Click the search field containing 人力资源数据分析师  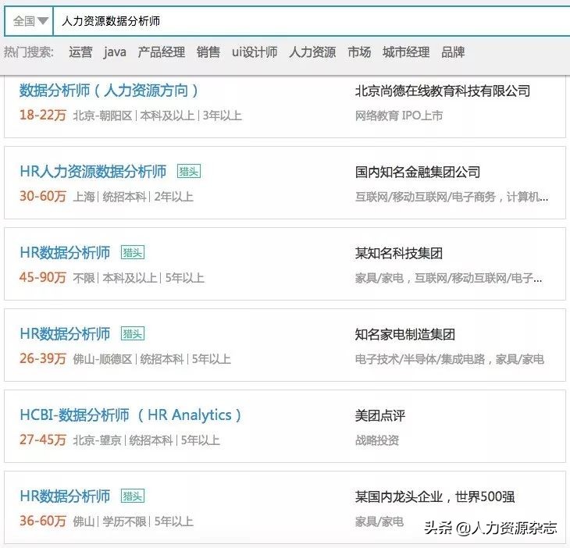[312, 21]
